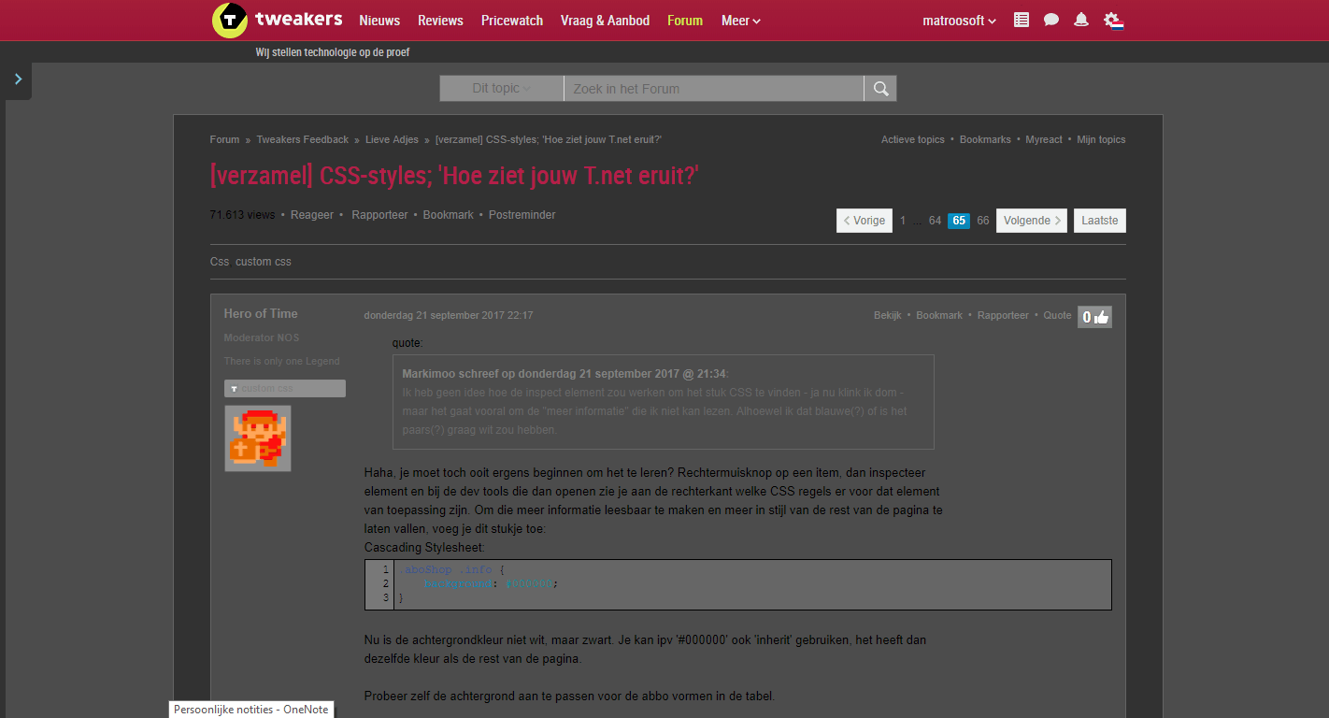Open the 'Dit topic' search scope dropdown
Screen dimensions: 1329x718
coord(502,89)
